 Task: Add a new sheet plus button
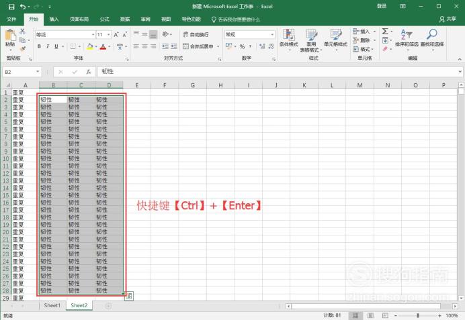click(x=108, y=306)
